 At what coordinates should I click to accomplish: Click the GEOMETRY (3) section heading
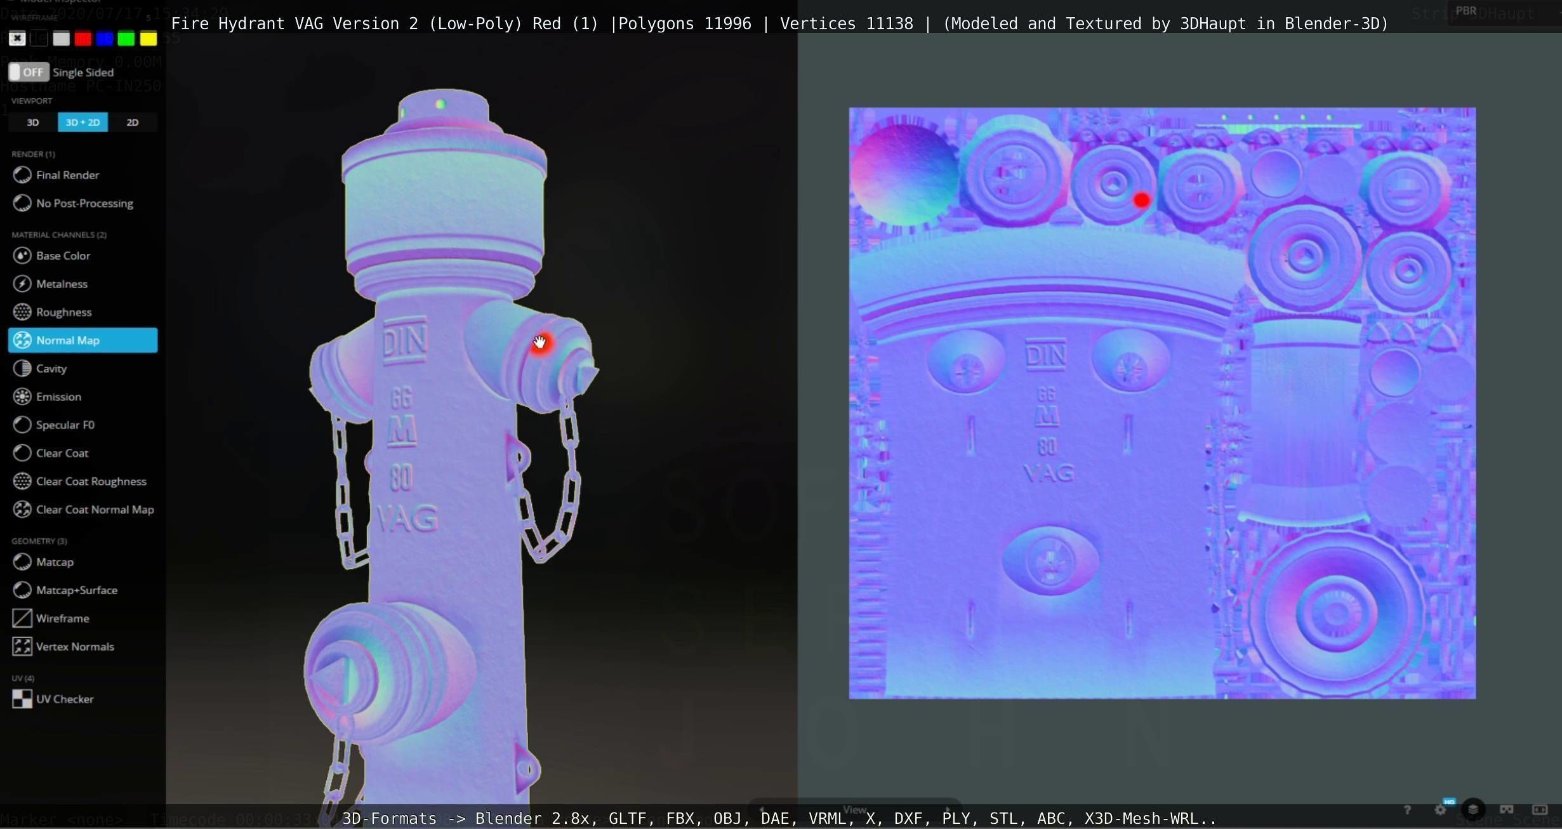(39, 541)
